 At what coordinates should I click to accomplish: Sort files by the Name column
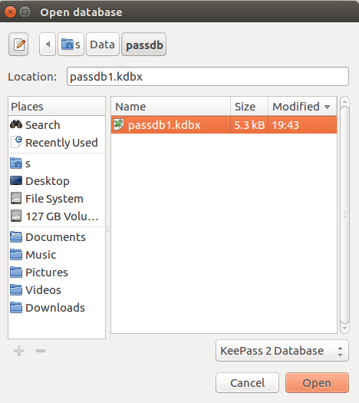(x=171, y=107)
